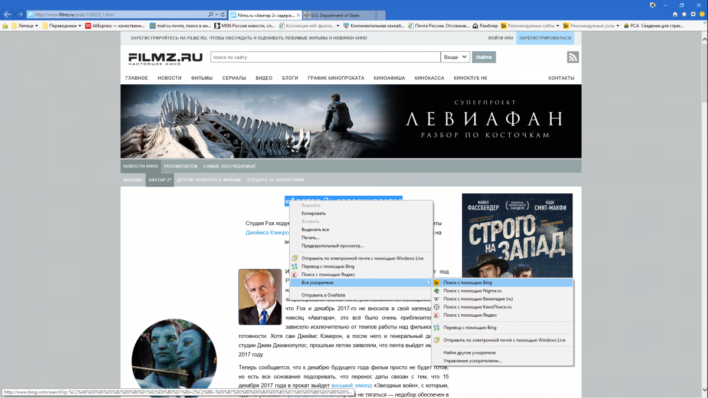Click the add to favorites bar icon
The height and width of the screenshot is (398, 708).
pyautogui.click(x=5, y=26)
